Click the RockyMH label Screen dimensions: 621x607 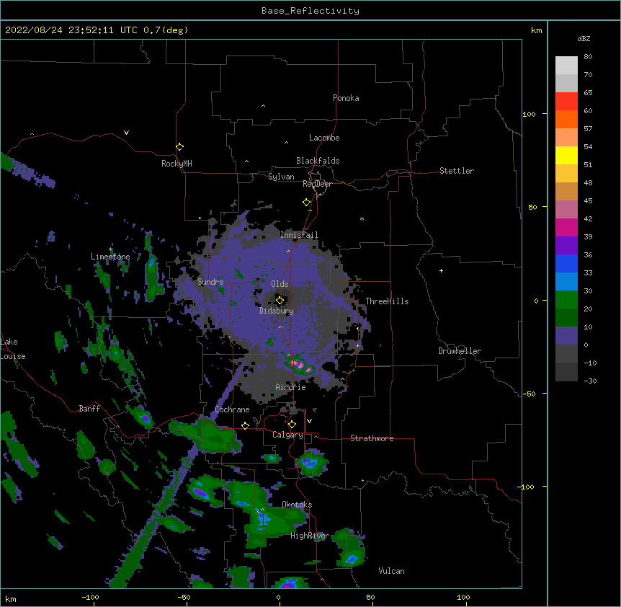pos(177,164)
